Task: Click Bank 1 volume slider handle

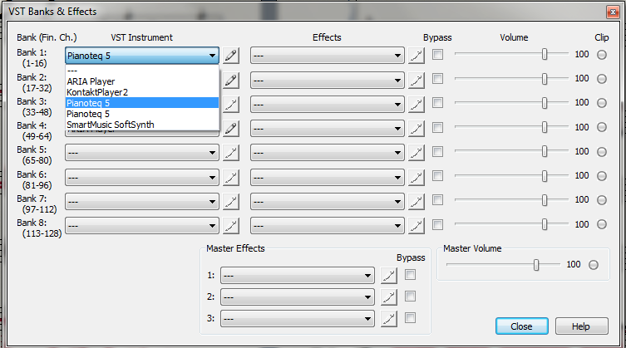Action: click(x=545, y=54)
